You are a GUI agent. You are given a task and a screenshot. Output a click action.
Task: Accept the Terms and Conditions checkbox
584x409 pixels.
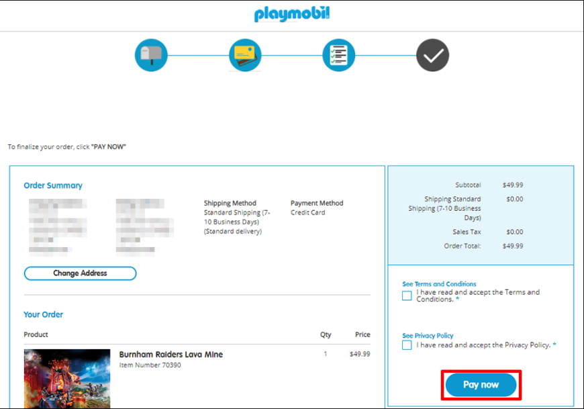(407, 296)
